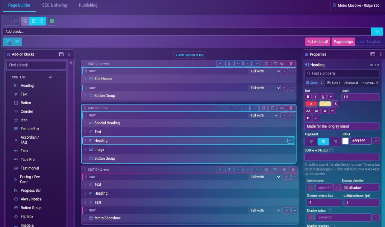385x227 pixels.
Task: Click the green checkmark status icon
Action: click(x=52, y=21)
